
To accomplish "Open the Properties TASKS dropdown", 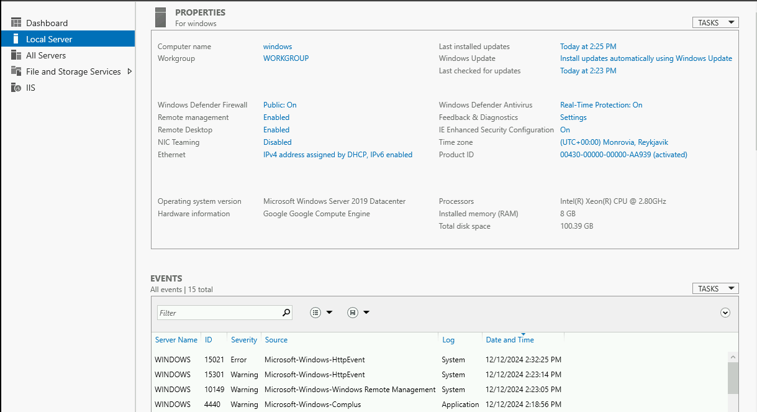I will 715,23.
